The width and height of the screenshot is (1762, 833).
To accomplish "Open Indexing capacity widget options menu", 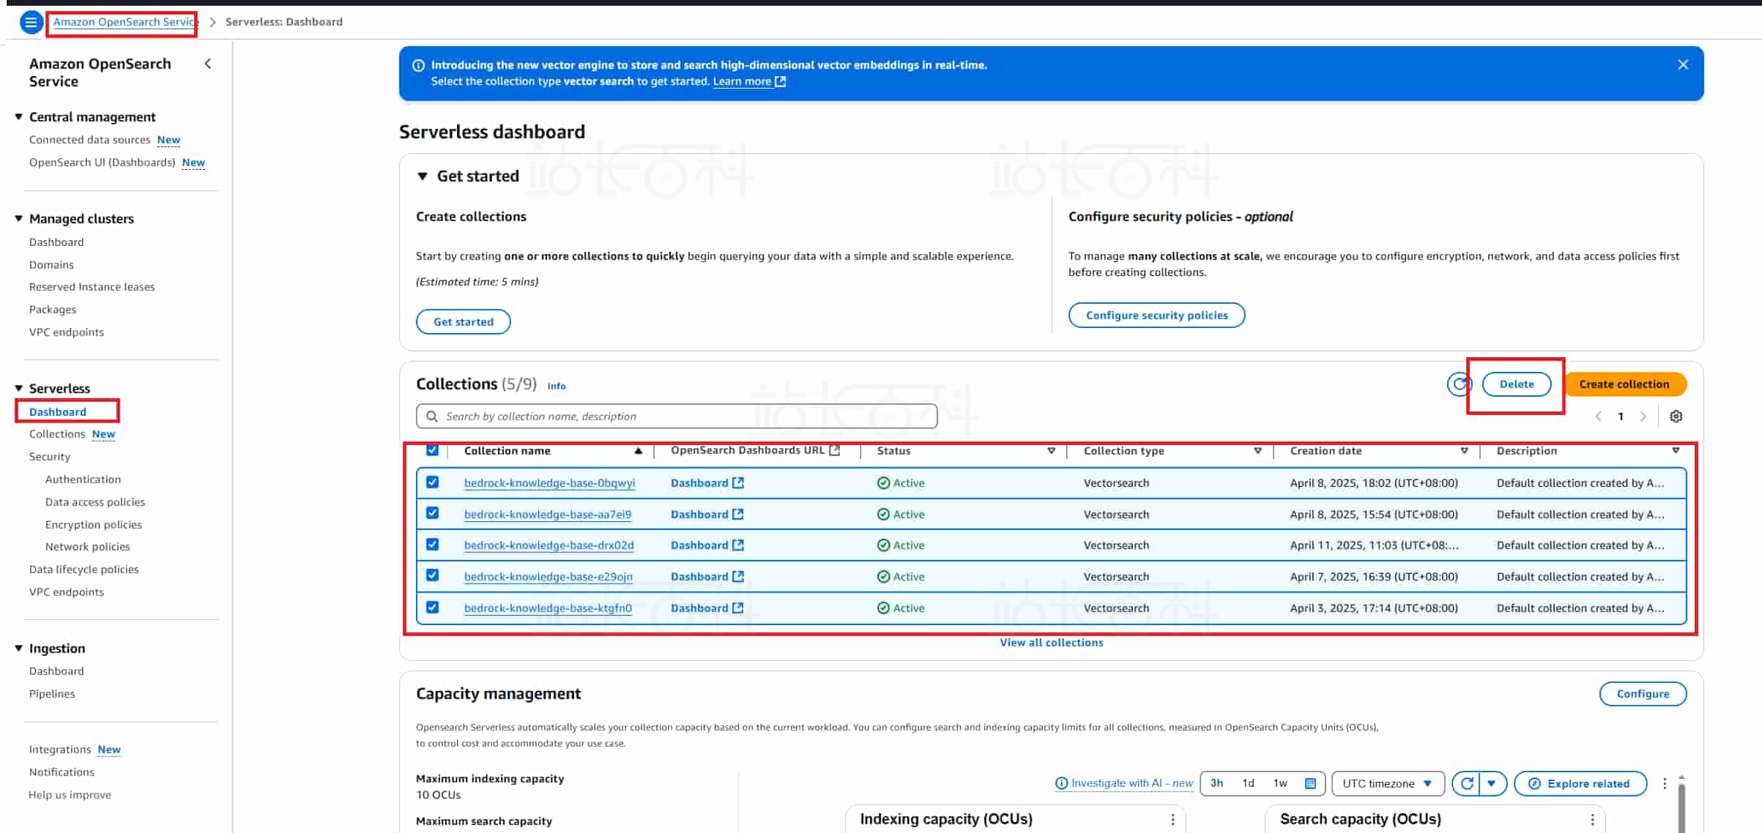I will pos(1172,820).
